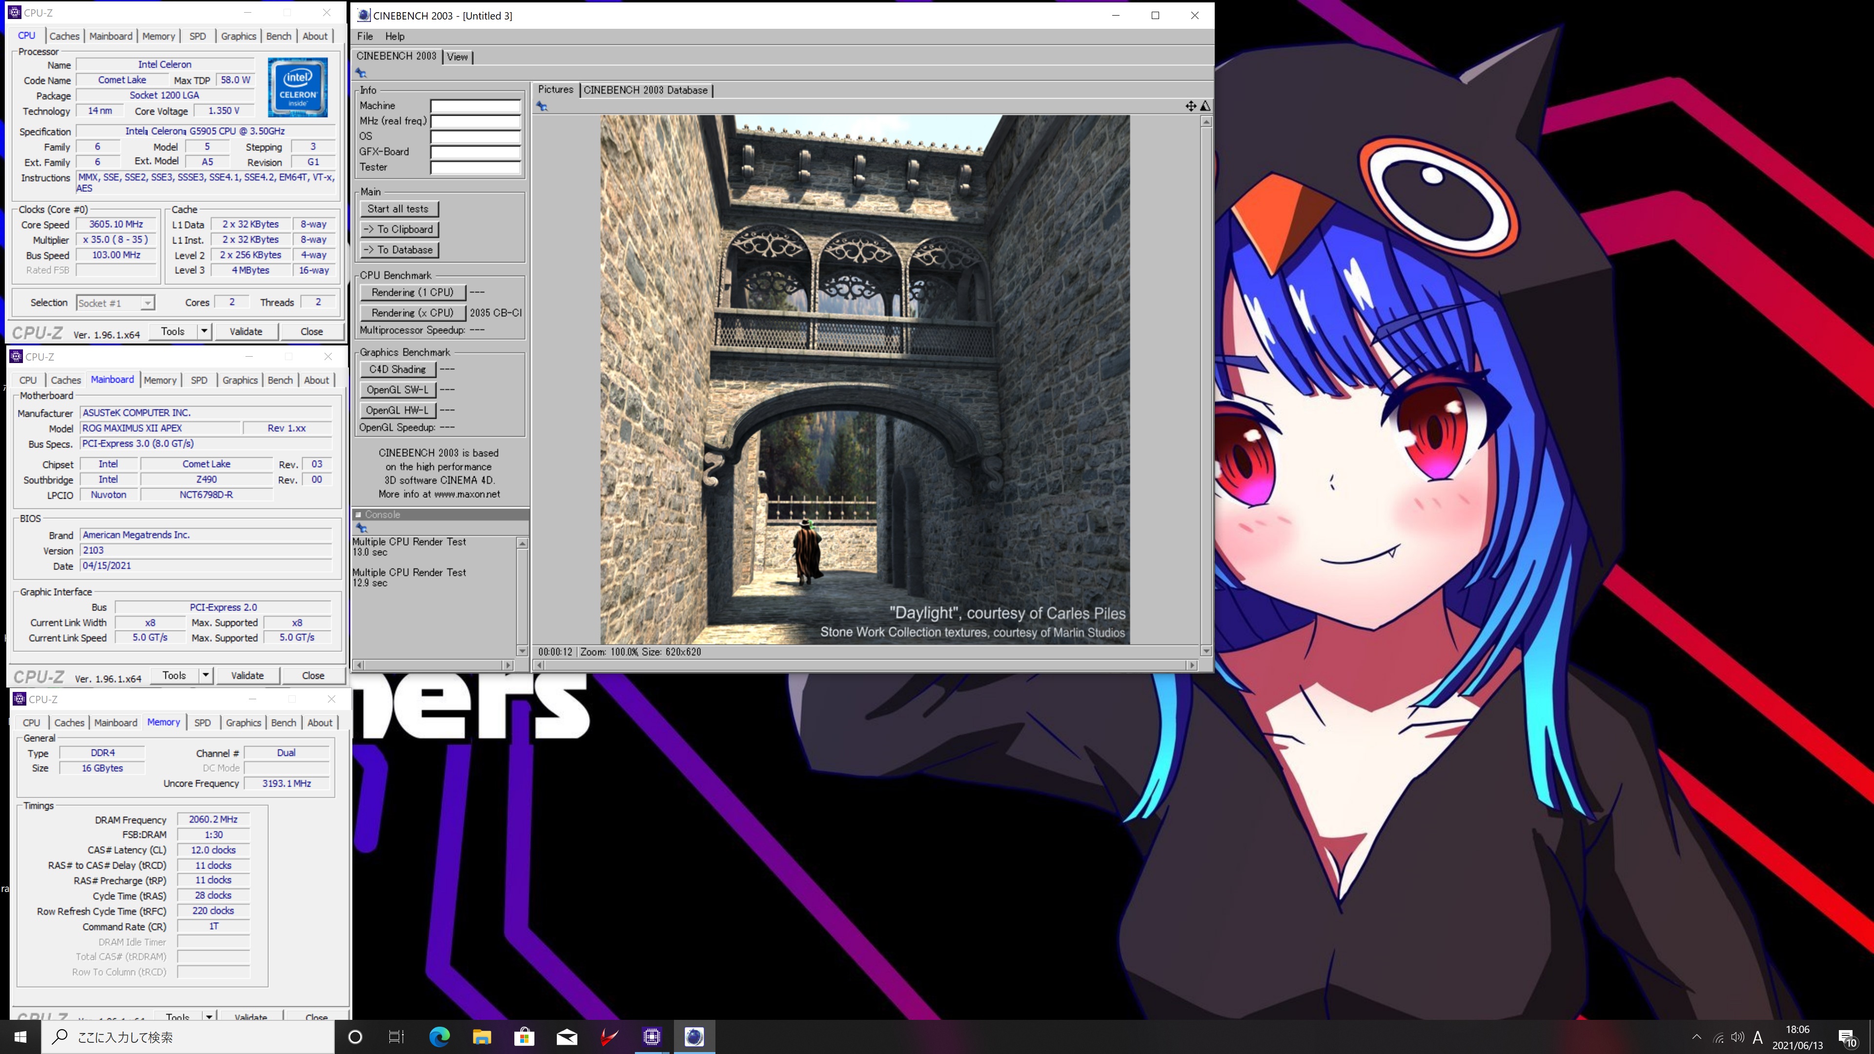
Task: Click Close button in Mainboard CPU-Z window
Action: pyautogui.click(x=313, y=675)
